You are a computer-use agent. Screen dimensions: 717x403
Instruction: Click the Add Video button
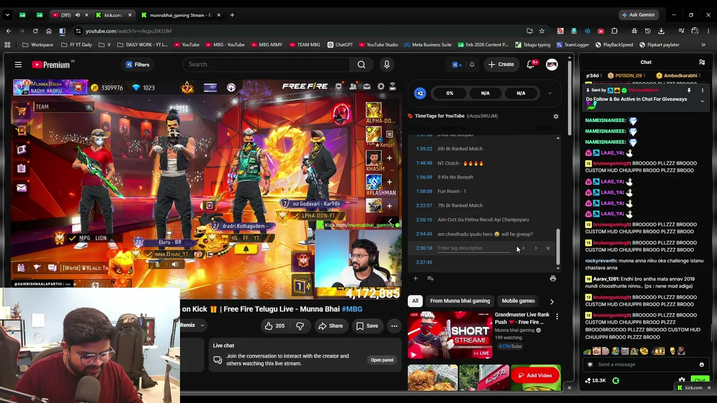[535, 376]
